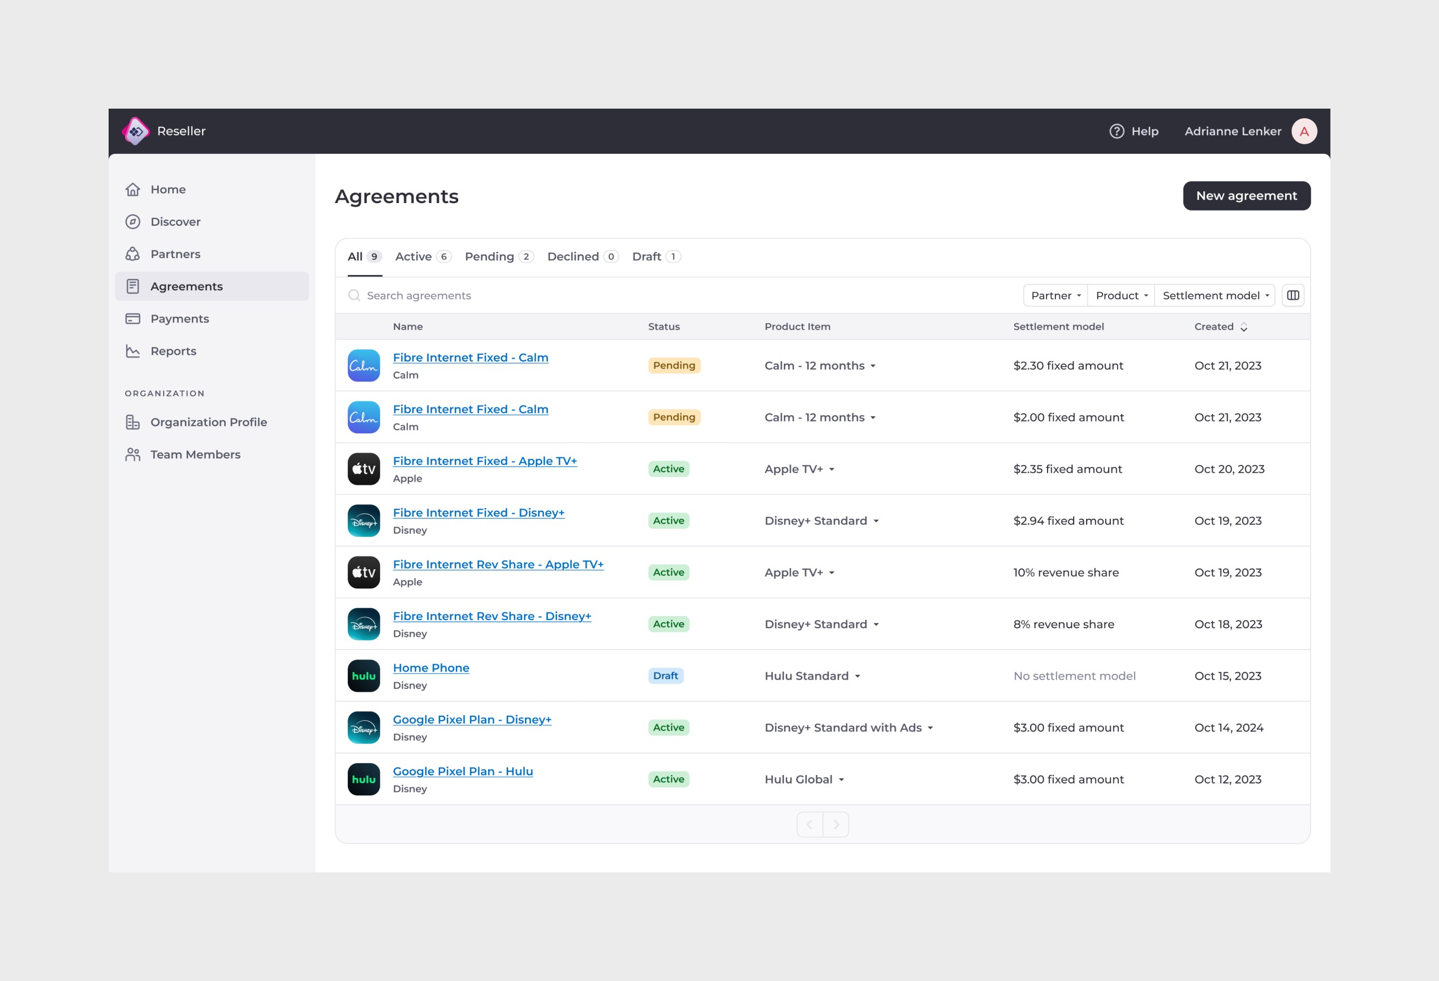Open the Partner filter dropdown

pyautogui.click(x=1054, y=295)
